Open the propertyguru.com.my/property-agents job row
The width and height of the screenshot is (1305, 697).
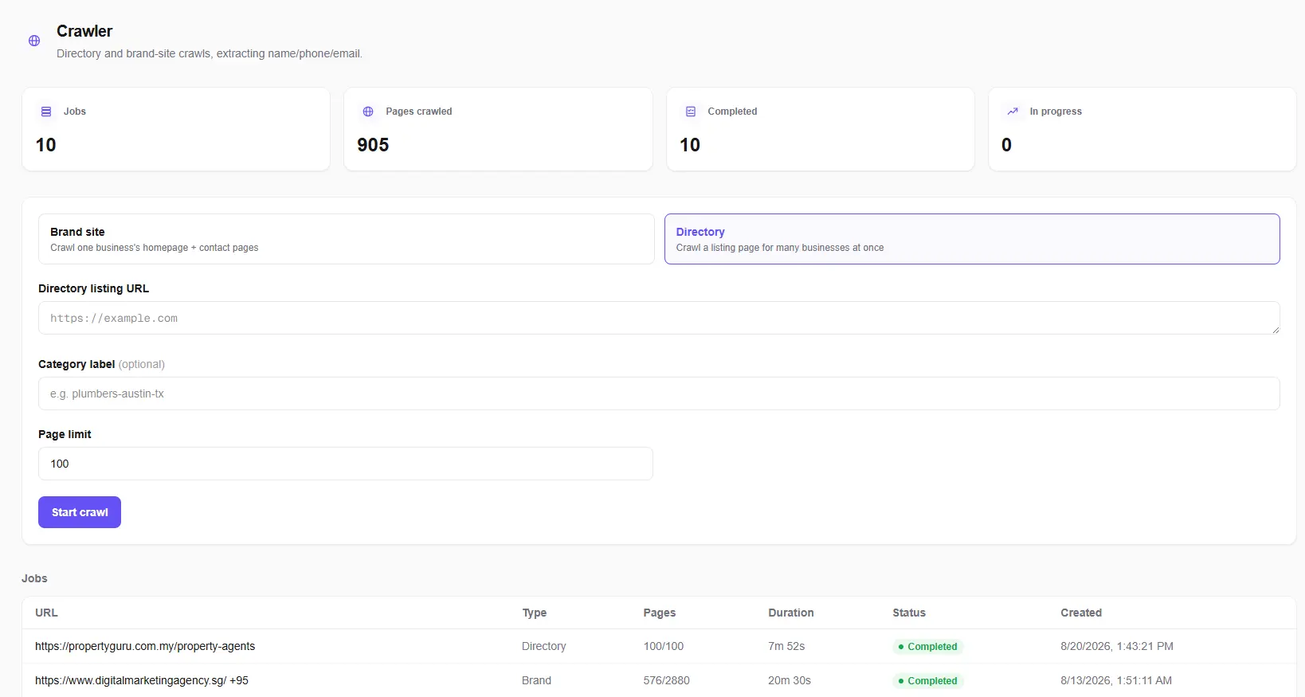click(x=659, y=646)
